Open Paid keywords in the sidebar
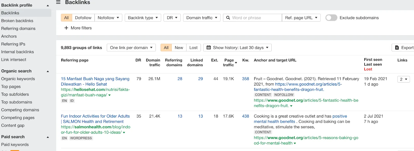Screen dimensions: 414x151 tap(15, 145)
